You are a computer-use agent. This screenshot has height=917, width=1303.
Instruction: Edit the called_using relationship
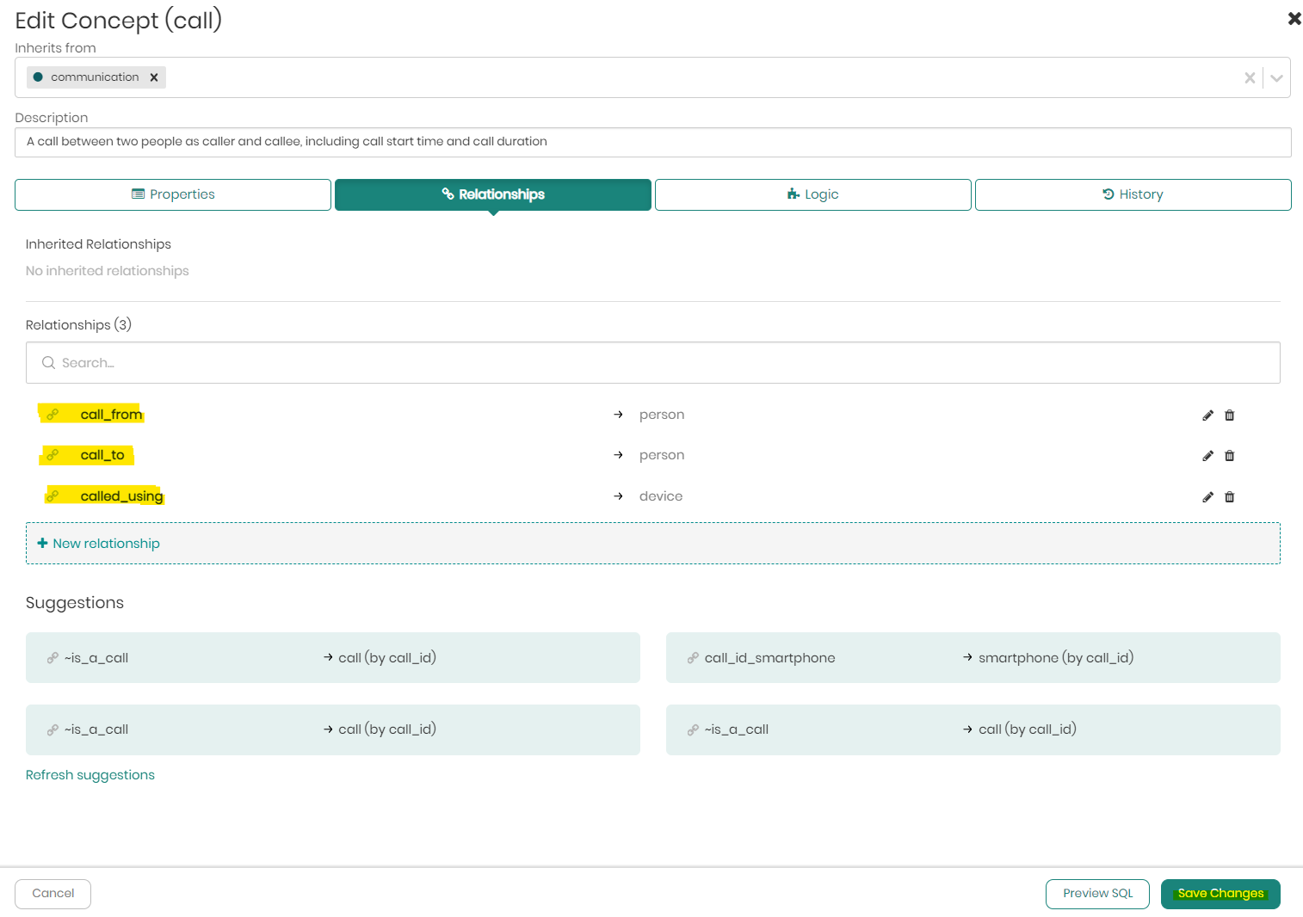[x=1207, y=497]
